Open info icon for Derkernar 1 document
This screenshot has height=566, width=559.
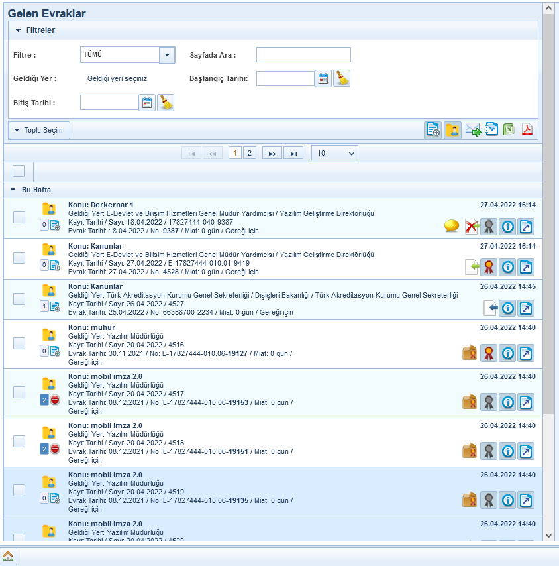click(507, 227)
